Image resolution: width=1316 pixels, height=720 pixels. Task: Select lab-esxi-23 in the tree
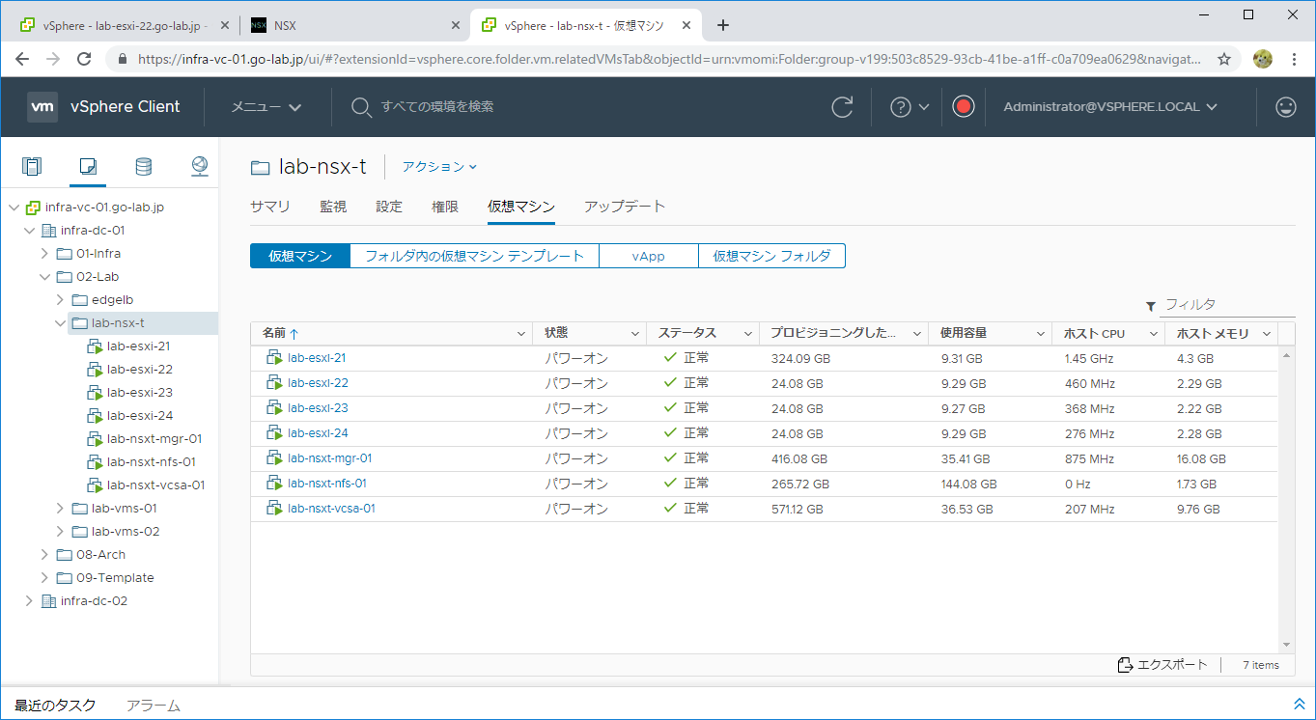[x=139, y=393]
